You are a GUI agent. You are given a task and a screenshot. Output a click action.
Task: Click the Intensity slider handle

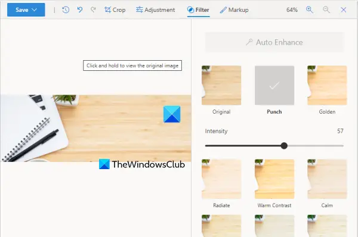[x=284, y=146]
